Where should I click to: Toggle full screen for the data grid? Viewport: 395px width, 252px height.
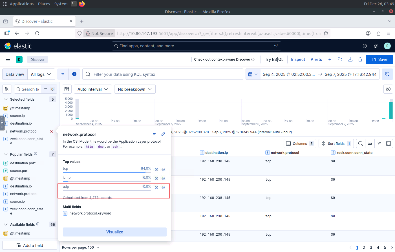pyautogui.click(x=388, y=143)
